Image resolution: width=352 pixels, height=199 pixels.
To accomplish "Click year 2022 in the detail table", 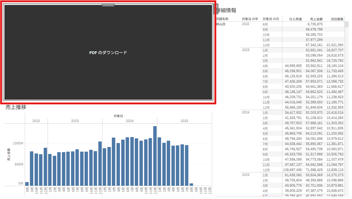I will click(246, 24).
